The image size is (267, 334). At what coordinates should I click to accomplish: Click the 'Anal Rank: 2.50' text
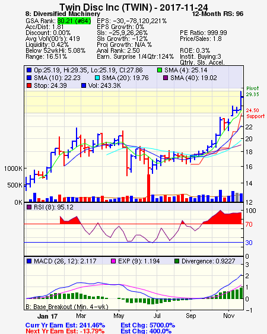[x=118, y=50]
